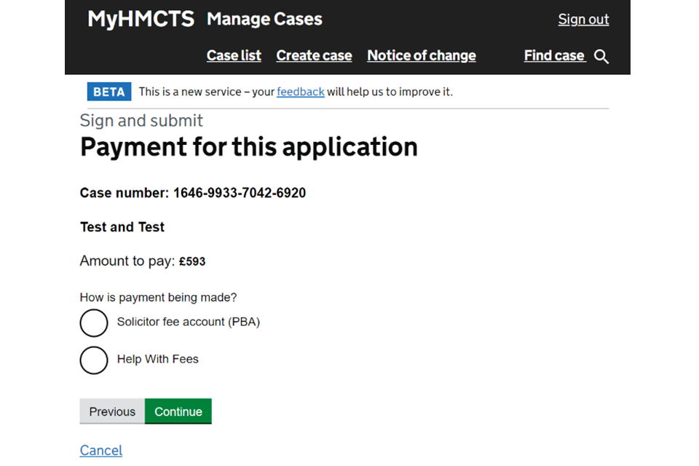Open the Notice of change page
The width and height of the screenshot is (699, 466).
point(422,56)
